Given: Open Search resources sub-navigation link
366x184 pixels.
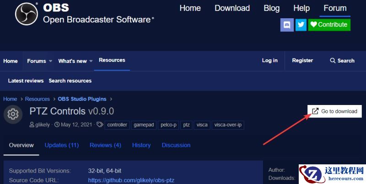Looking at the screenshot, I should pyautogui.click(x=70, y=81).
